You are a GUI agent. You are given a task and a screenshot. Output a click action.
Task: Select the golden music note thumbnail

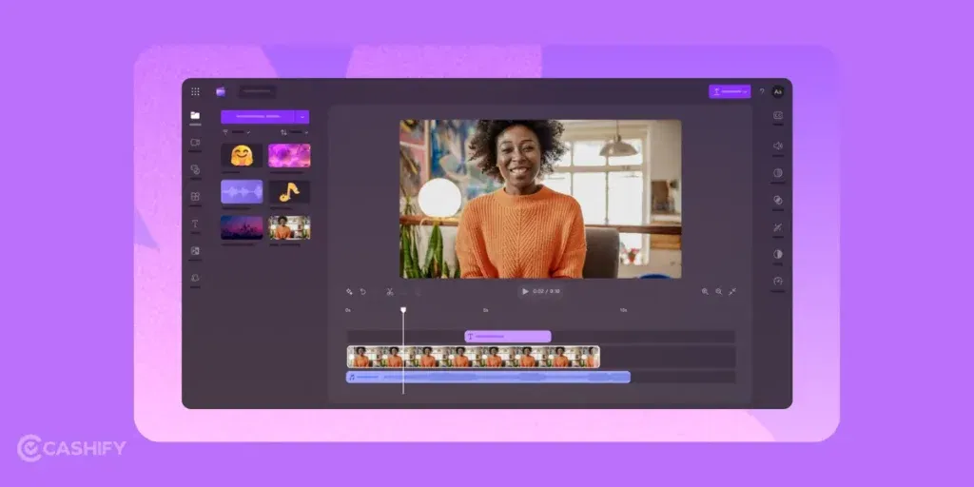click(289, 192)
